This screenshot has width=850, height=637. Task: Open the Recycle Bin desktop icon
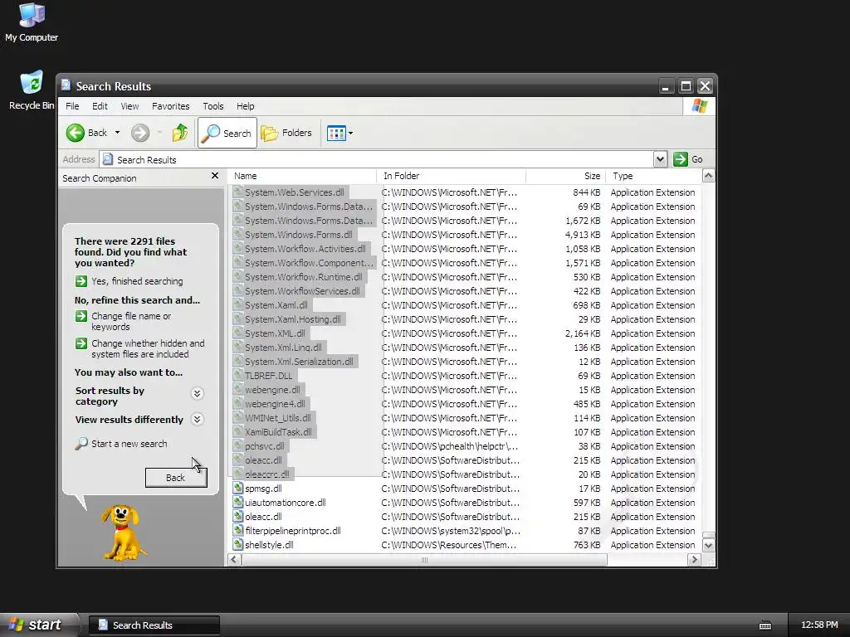point(31,90)
